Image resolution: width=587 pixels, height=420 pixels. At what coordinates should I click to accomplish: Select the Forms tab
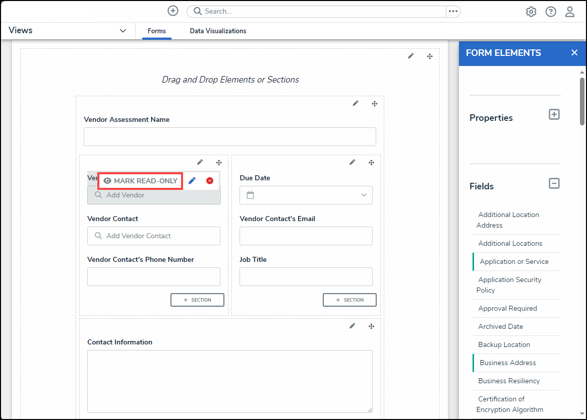(156, 31)
